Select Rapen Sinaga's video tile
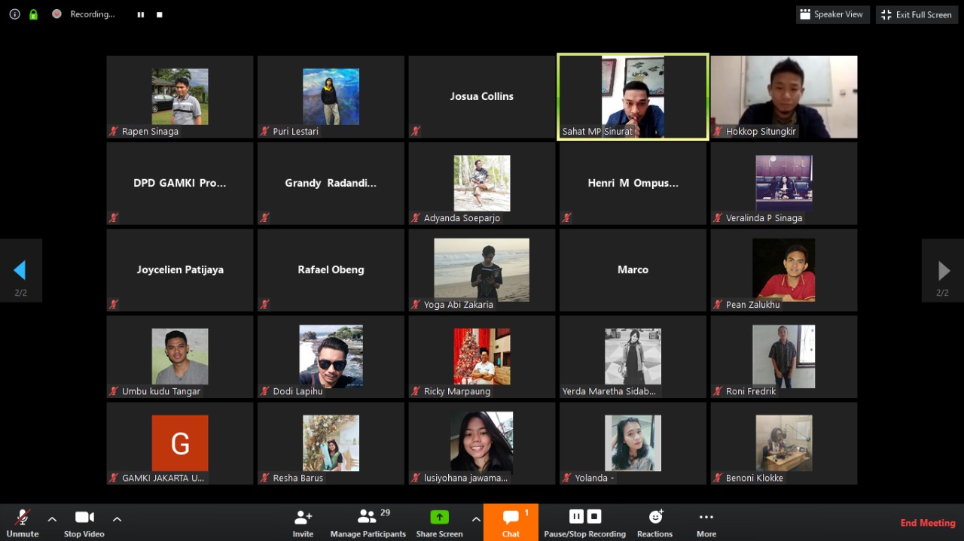 (x=180, y=96)
